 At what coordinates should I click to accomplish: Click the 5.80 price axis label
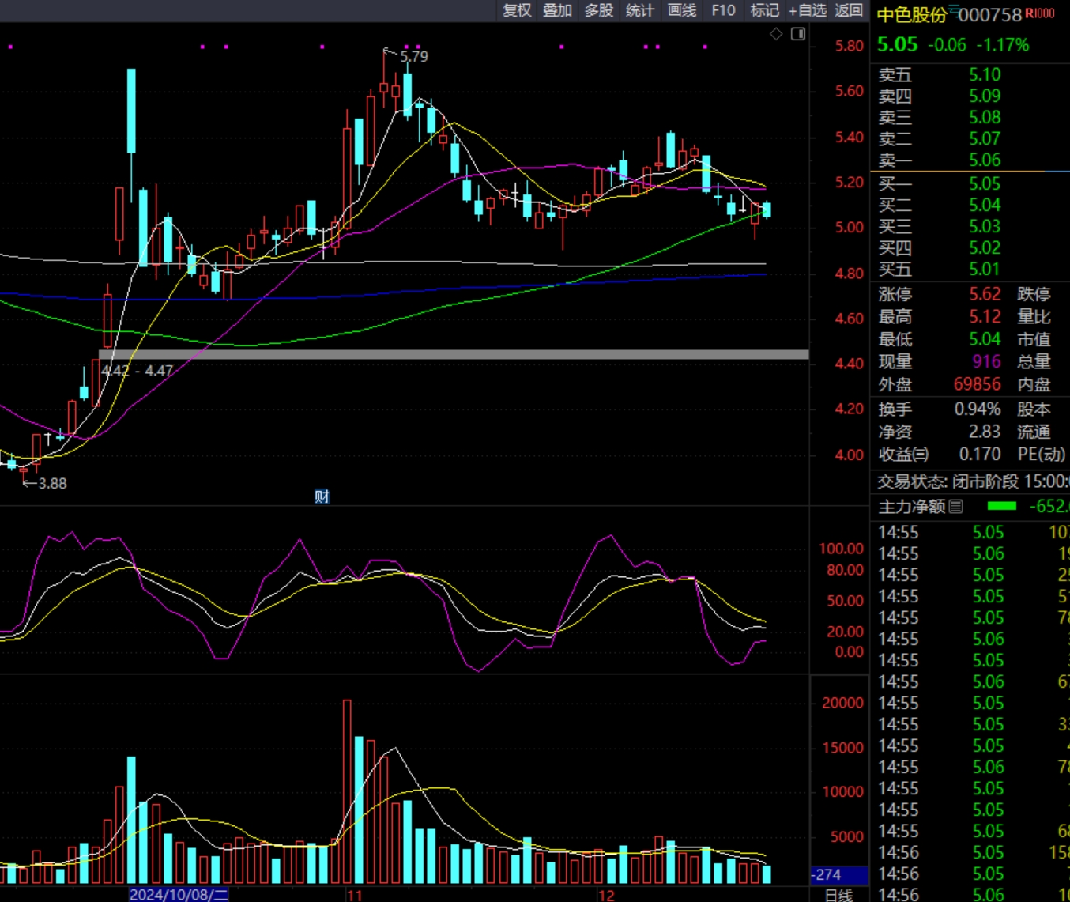coord(850,46)
